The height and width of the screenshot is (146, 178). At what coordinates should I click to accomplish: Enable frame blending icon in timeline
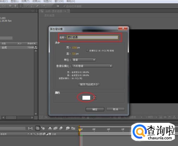point(55,128)
